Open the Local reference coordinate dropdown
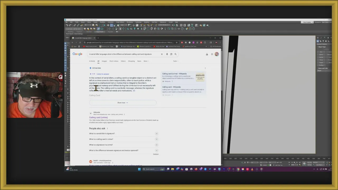The width and height of the screenshot is (338, 190). click(x=123, y=25)
